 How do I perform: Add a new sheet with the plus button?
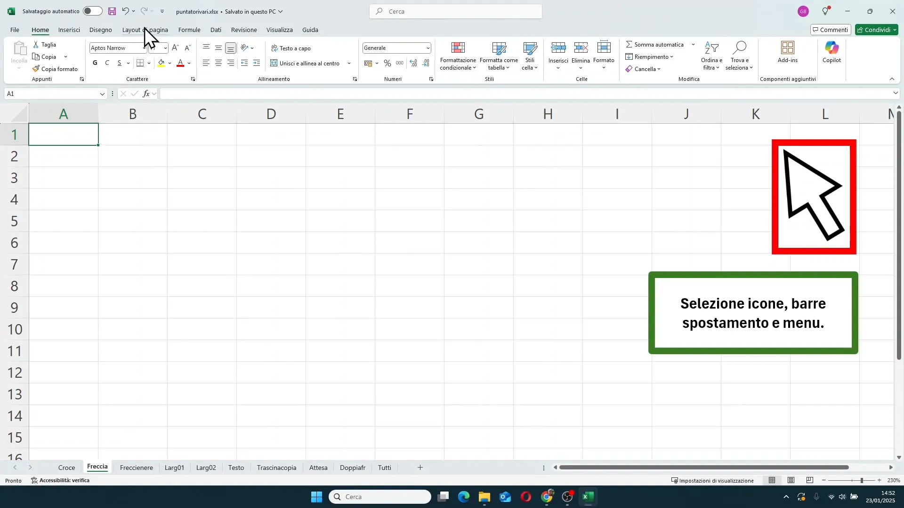[x=420, y=468]
